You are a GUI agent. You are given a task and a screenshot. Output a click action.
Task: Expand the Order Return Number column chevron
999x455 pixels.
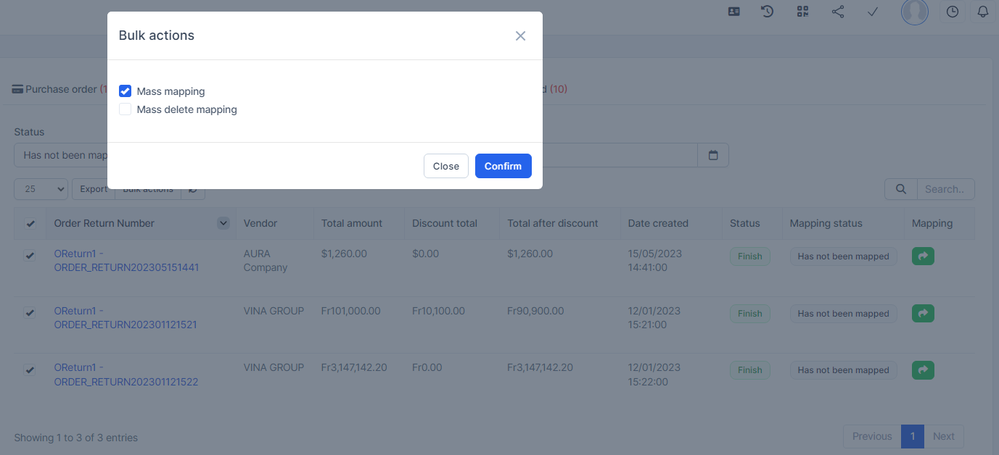(223, 223)
